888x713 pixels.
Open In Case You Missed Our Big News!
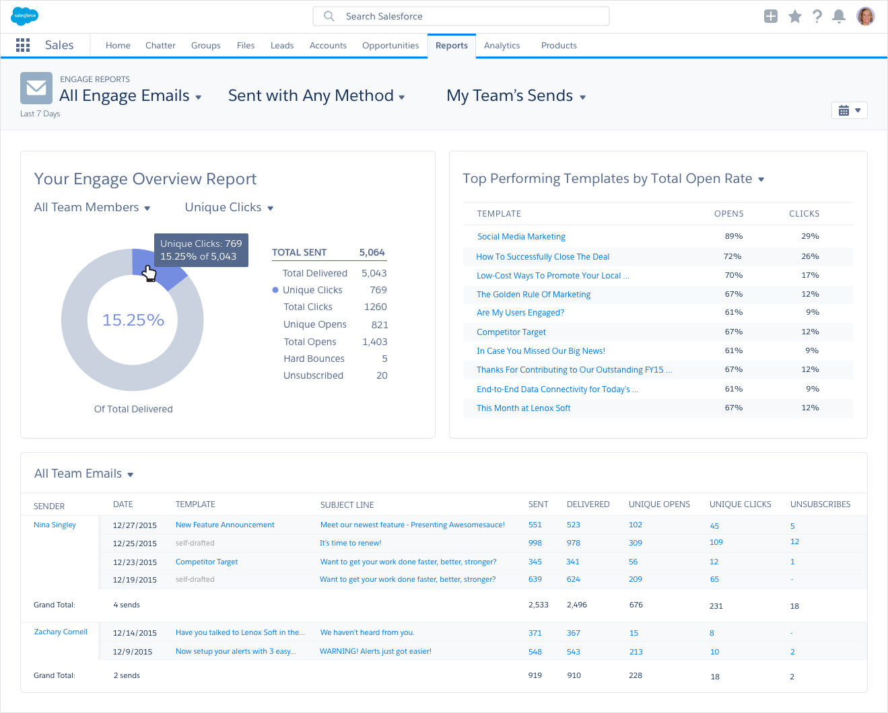point(541,351)
